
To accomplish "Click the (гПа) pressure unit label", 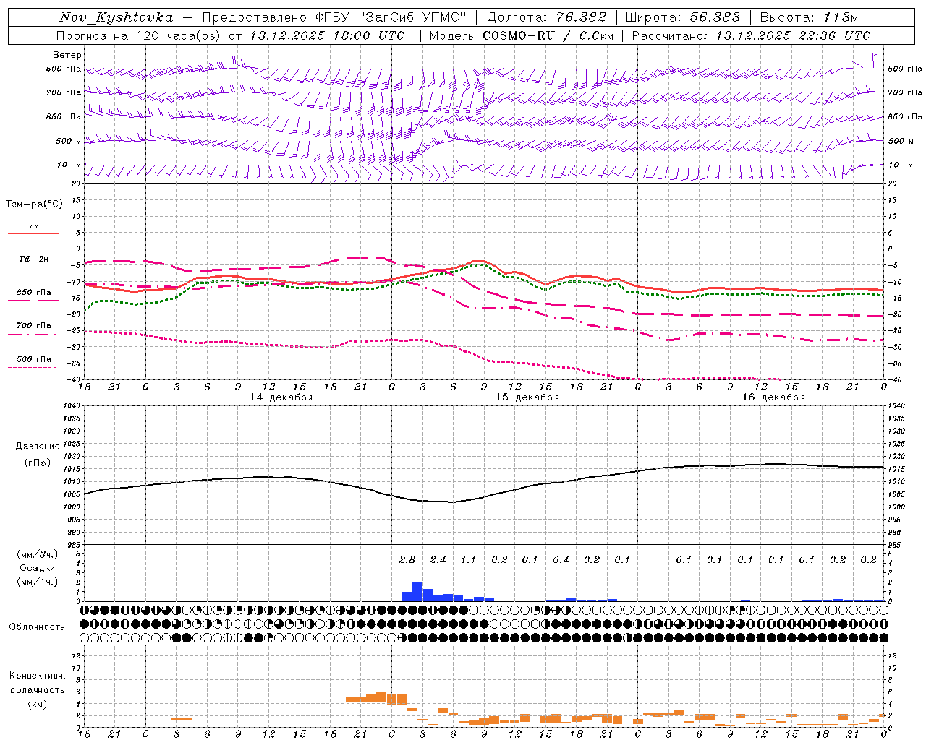I will 38,462.
